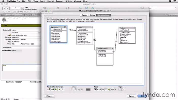
Task: Open the Window menu
Action: click(x=77, y=1)
